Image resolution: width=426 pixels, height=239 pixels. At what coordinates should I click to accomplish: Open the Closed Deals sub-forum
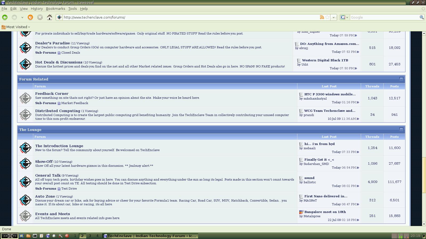pos(71,53)
